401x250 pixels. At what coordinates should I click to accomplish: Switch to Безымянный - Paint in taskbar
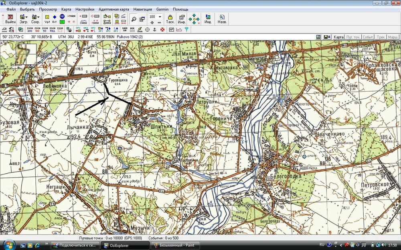click(x=175, y=245)
